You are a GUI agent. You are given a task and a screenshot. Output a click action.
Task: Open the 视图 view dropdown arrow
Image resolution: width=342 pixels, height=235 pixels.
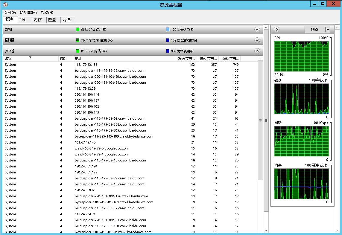(328, 30)
